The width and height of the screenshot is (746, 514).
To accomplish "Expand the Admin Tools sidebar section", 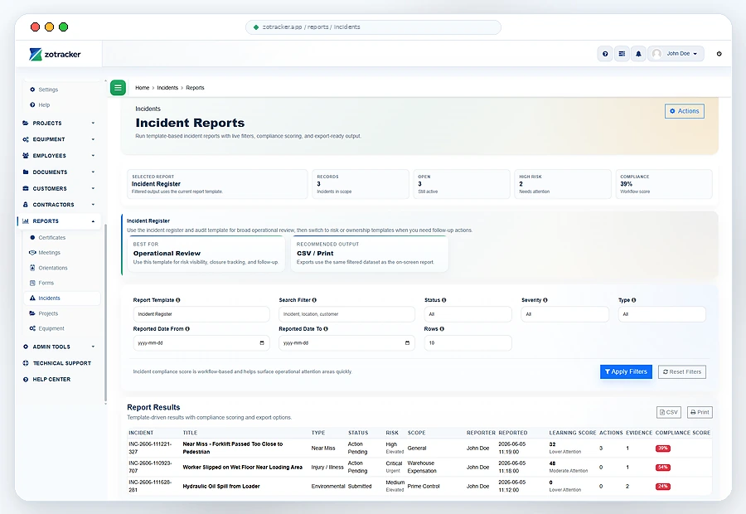I will [x=59, y=347].
